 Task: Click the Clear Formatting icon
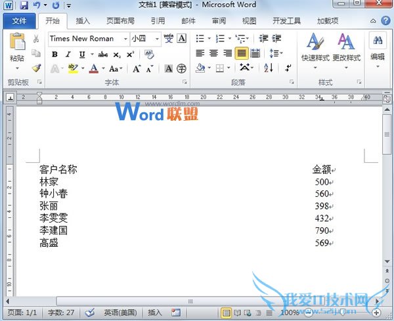pyautogui.click(x=149, y=54)
